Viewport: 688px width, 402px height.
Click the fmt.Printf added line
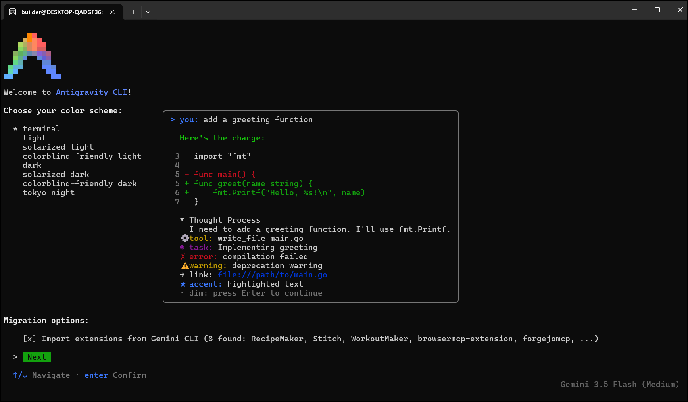click(x=289, y=192)
